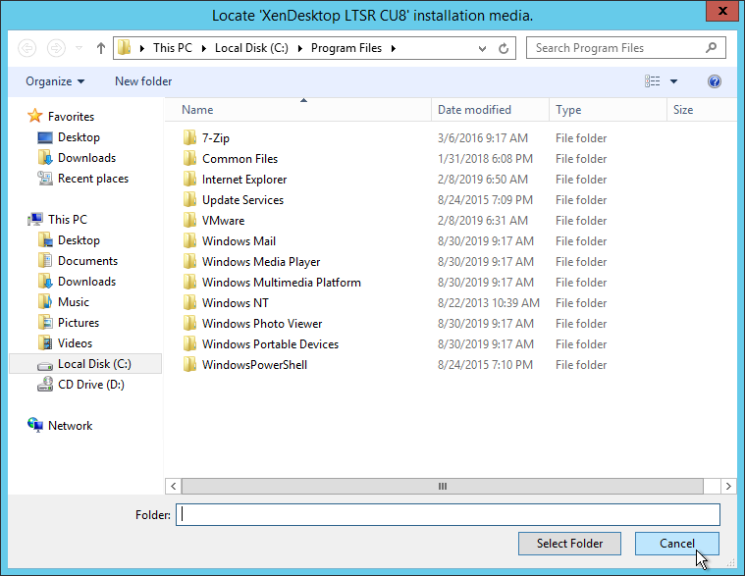Open the Organize menu
The width and height of the screenshot is (745, 576).
coord(55,81)
